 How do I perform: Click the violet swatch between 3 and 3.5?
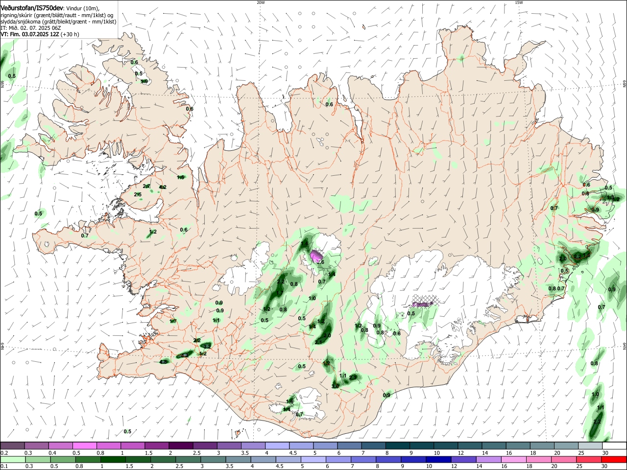229,446
